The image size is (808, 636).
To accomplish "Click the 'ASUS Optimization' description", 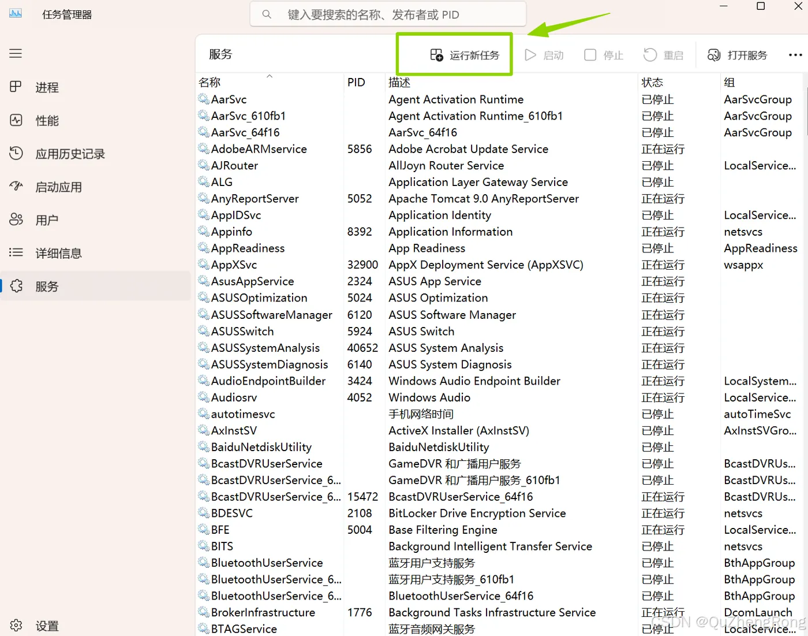I will coord(438,298).
